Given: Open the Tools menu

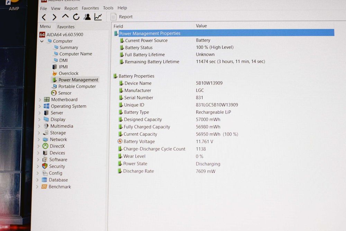Looking at the screenshot, I should (x=108, y=8).
